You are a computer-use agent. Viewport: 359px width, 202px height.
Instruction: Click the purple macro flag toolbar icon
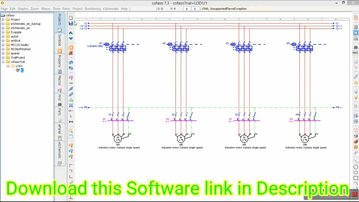coord(71,77)
